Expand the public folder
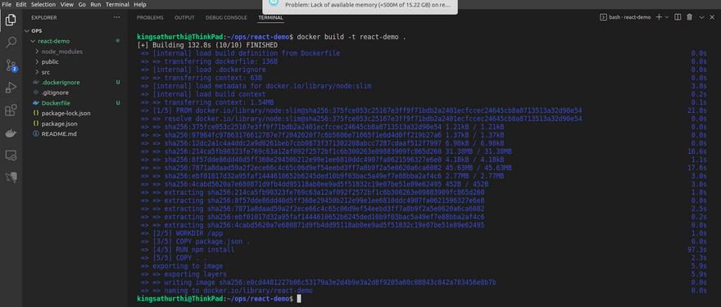 coord(37,62)
